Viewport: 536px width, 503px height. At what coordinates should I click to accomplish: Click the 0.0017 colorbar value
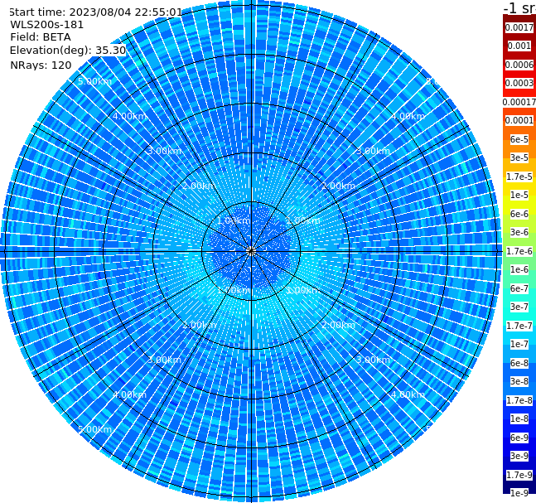tap(519, 27)
